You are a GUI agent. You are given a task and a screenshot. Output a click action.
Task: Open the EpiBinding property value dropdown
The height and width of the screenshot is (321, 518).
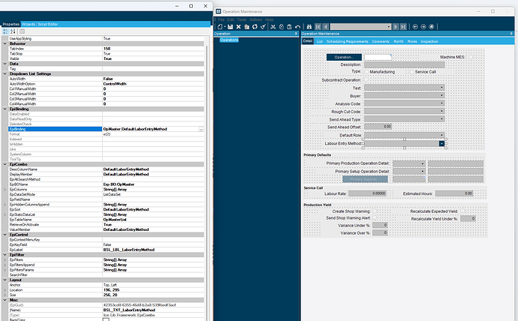(201, 129)
